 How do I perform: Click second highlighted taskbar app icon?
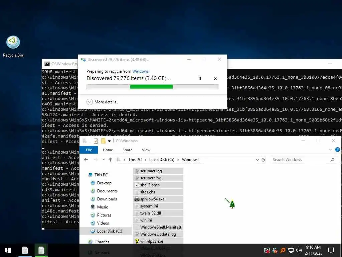(41, 250)
